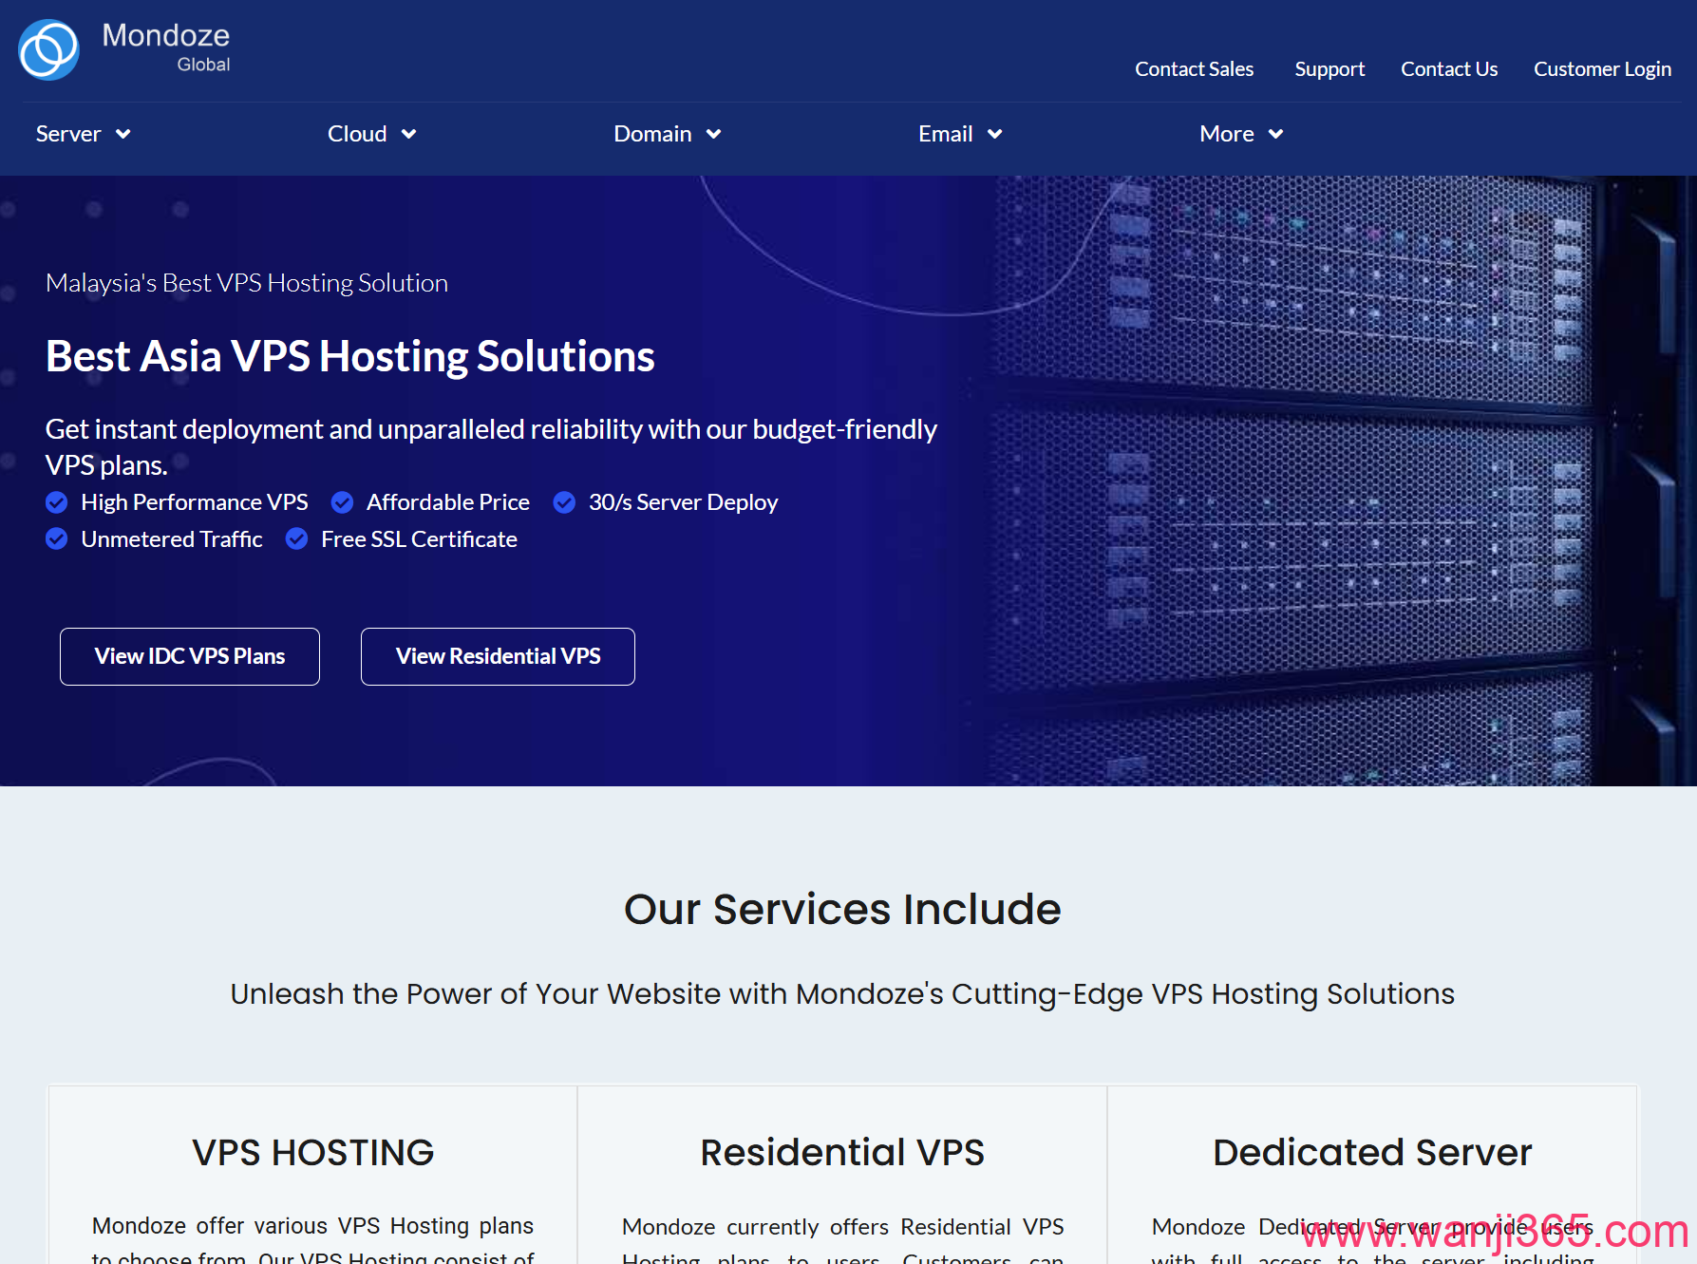The width and height of the screenshot is (1697, 1264).
Task: Click the checkmark icon beside High Performance VPS
Action: 57,502
